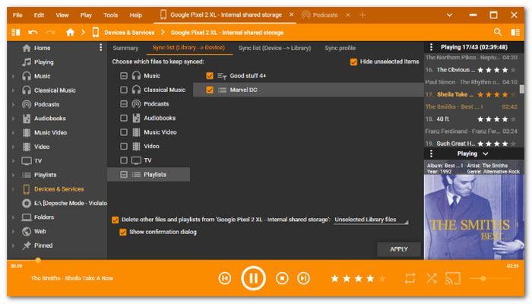Open tab list chevron in title bar
The height and width of the screenshot is (304, 532).
pyautogui.click(x=449, y=15)
